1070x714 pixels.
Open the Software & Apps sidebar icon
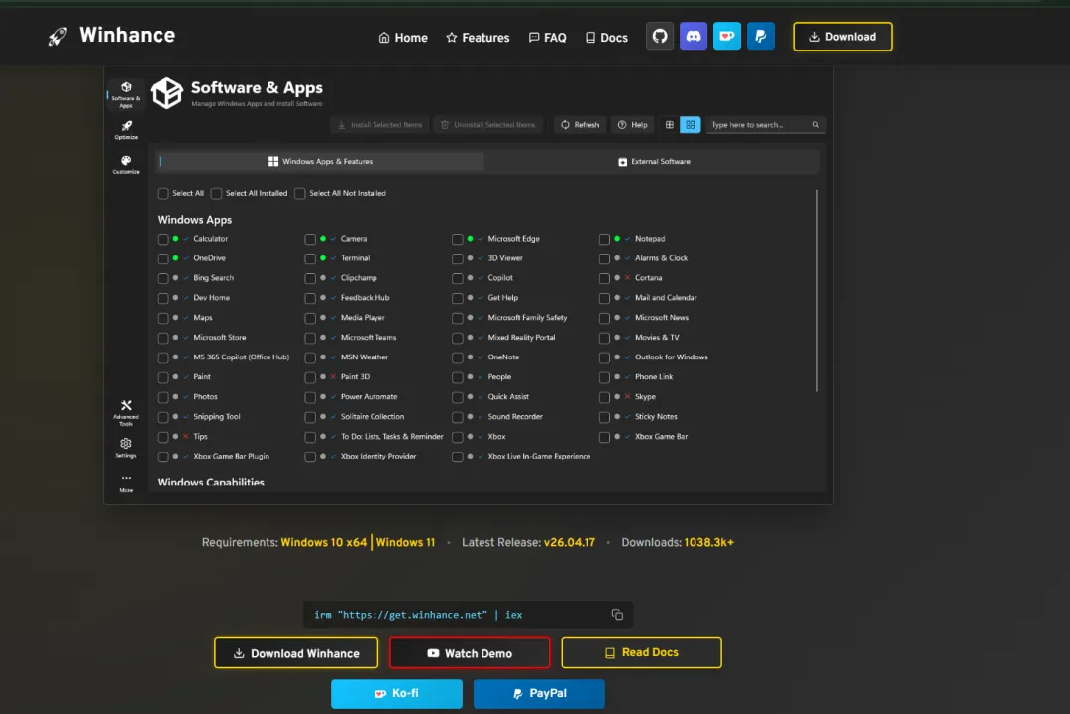point(126,94)
